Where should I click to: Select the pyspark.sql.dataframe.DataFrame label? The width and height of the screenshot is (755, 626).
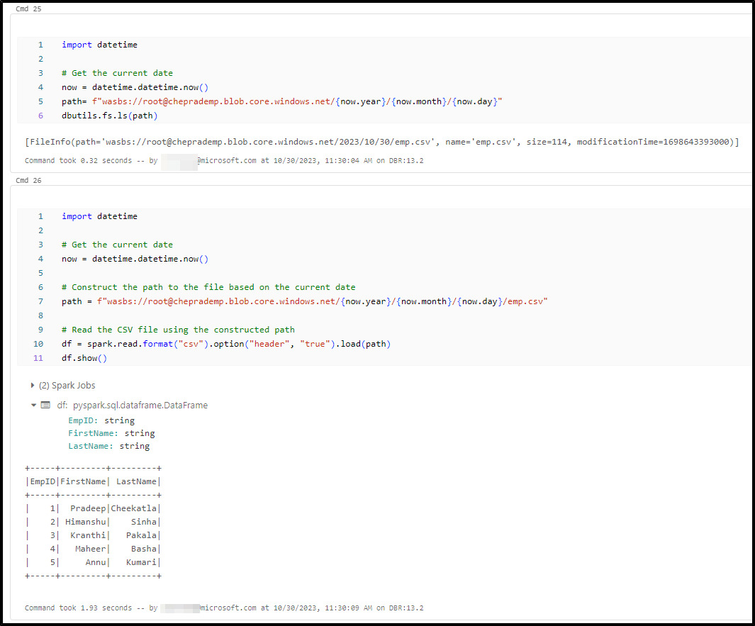coord(140,405)
